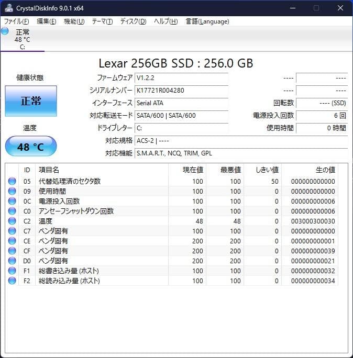Viewport: 353px width, 358px height.
Task: Click current value 200 in CE row
Action: coord(197,241)
